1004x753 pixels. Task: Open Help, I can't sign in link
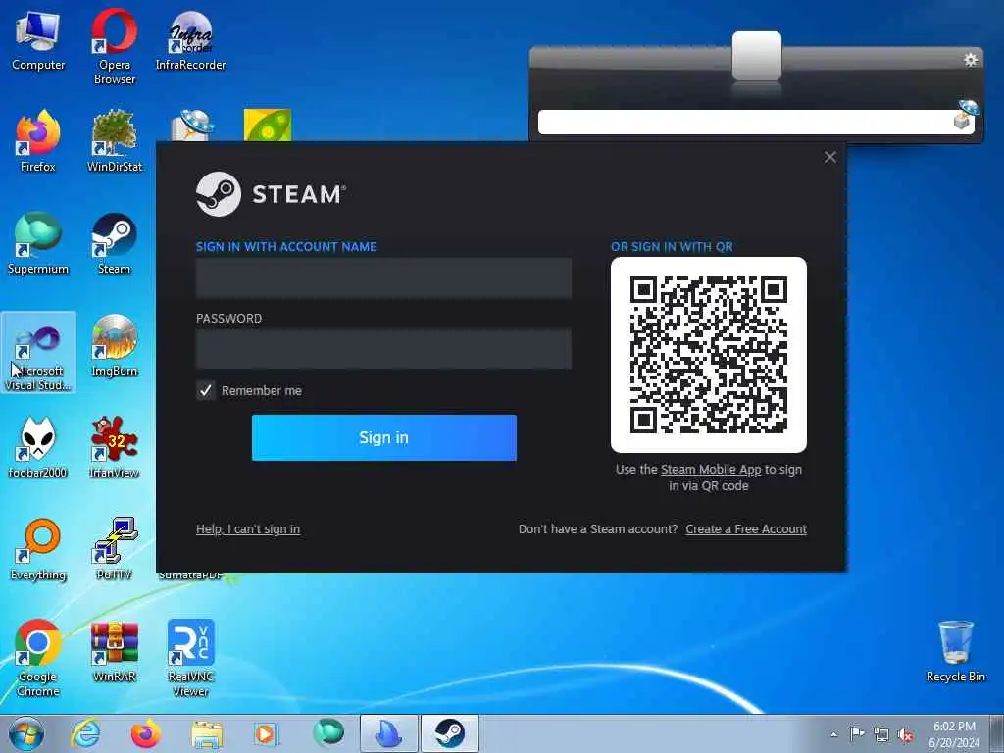point(248,528)
